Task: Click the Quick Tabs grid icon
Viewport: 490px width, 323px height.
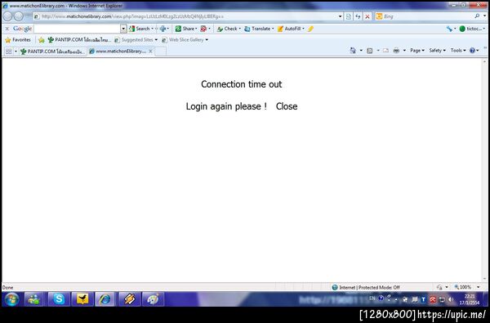Action: [x=8, y=51]
